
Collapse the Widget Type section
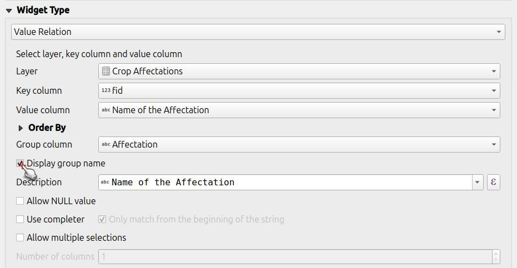pos(9,11)
